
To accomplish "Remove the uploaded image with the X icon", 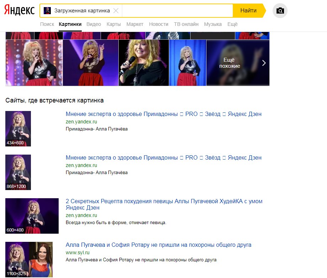I will [116, 11].
